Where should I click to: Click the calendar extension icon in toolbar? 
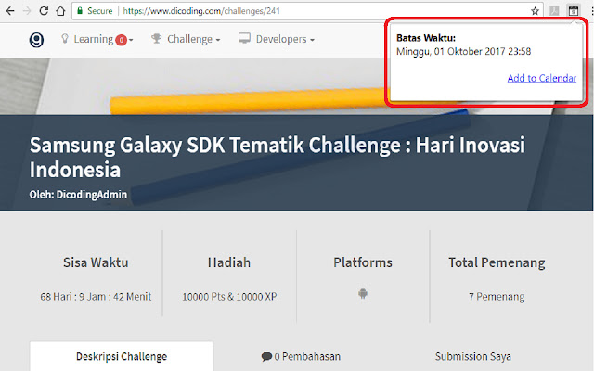click(574, 10)
